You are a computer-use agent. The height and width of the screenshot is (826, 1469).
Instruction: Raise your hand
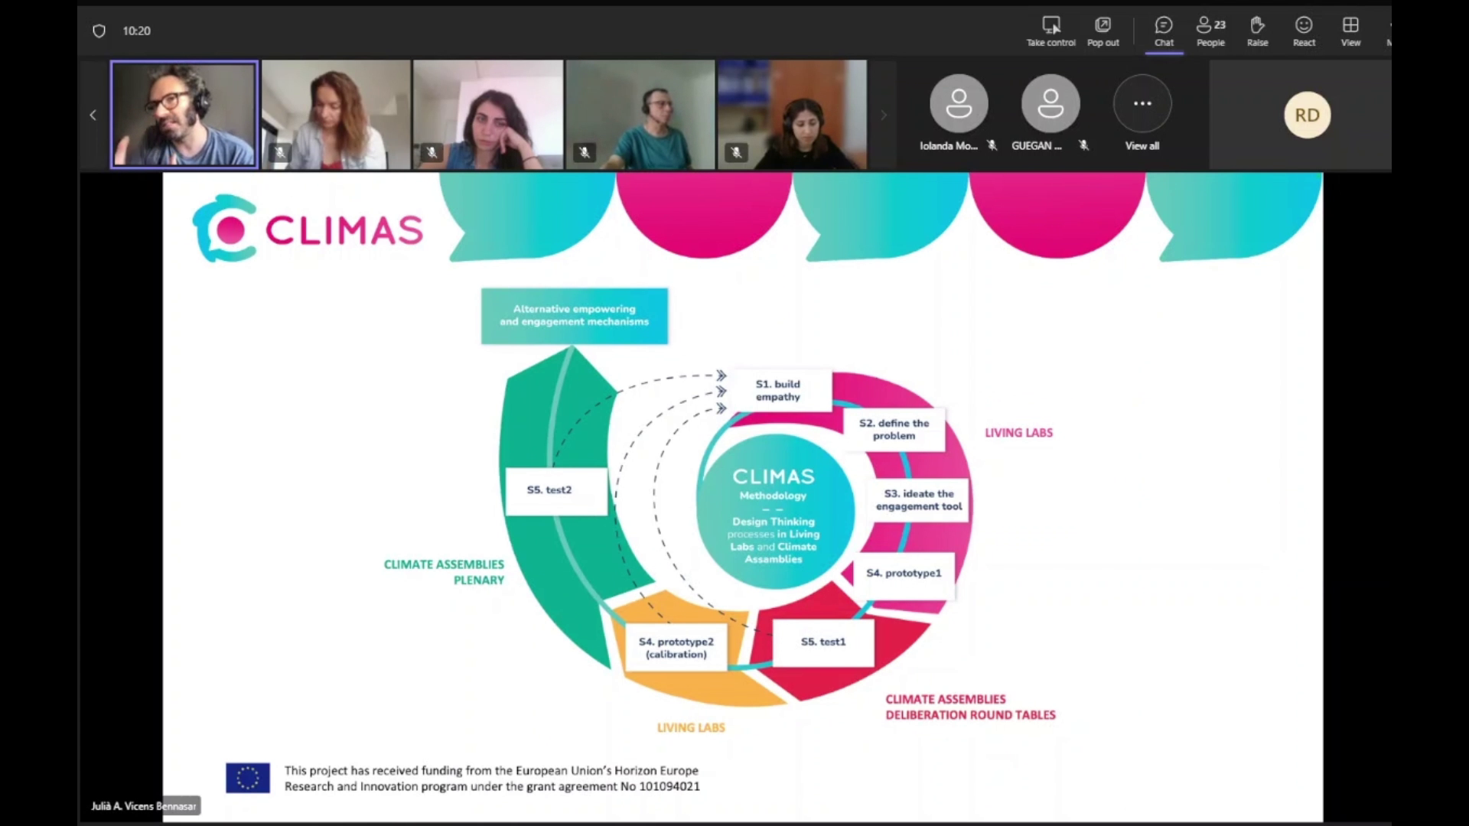tap(1257, 32)
